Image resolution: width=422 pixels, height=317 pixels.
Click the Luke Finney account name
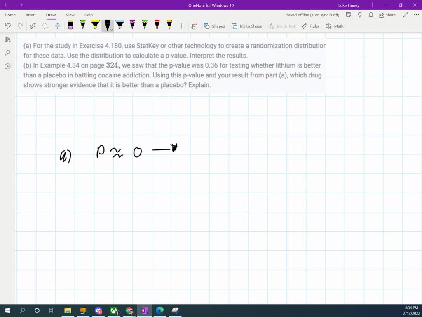coord(349,5)
